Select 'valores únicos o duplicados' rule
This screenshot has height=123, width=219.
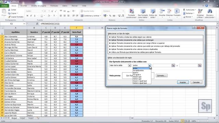click(x=156, y=49)
